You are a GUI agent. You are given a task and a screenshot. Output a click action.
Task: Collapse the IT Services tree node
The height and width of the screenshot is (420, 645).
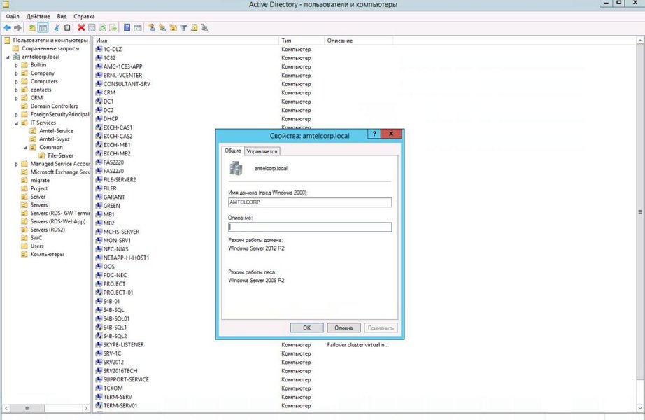coord(16,122)
